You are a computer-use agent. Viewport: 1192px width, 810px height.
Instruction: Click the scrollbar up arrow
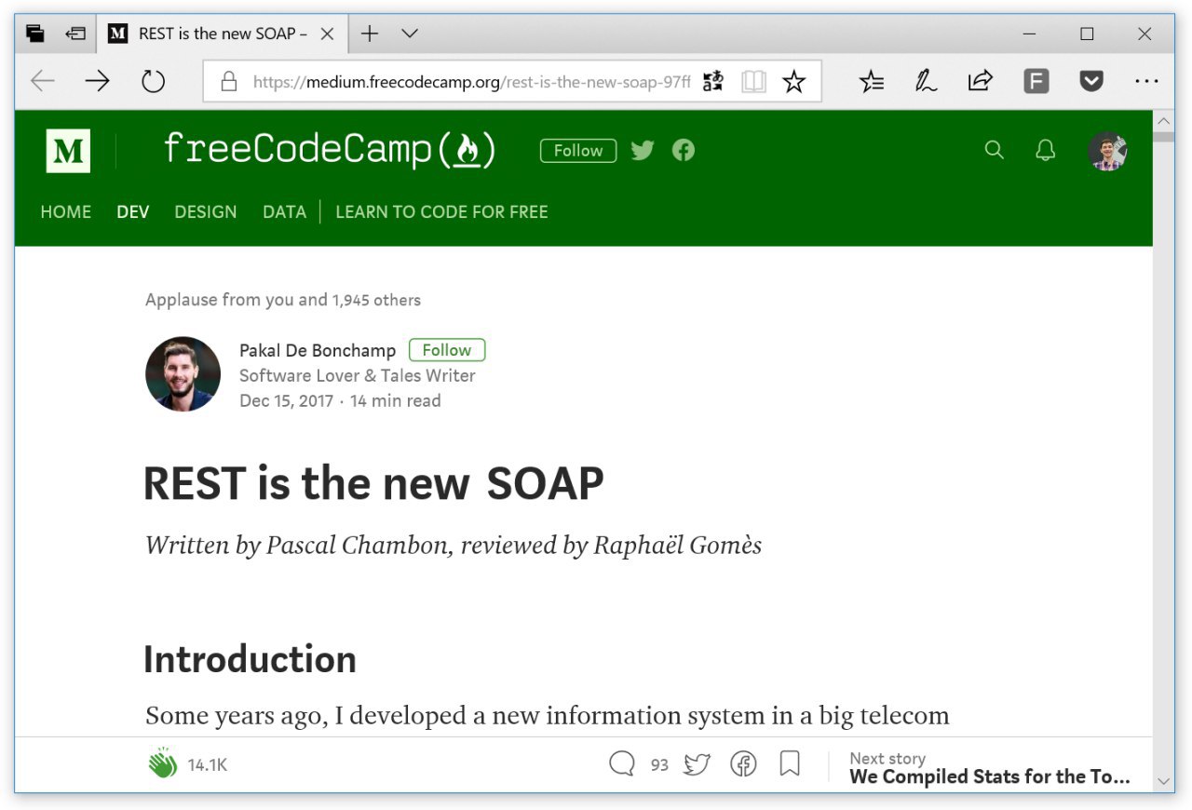(x=1163, y=122)
